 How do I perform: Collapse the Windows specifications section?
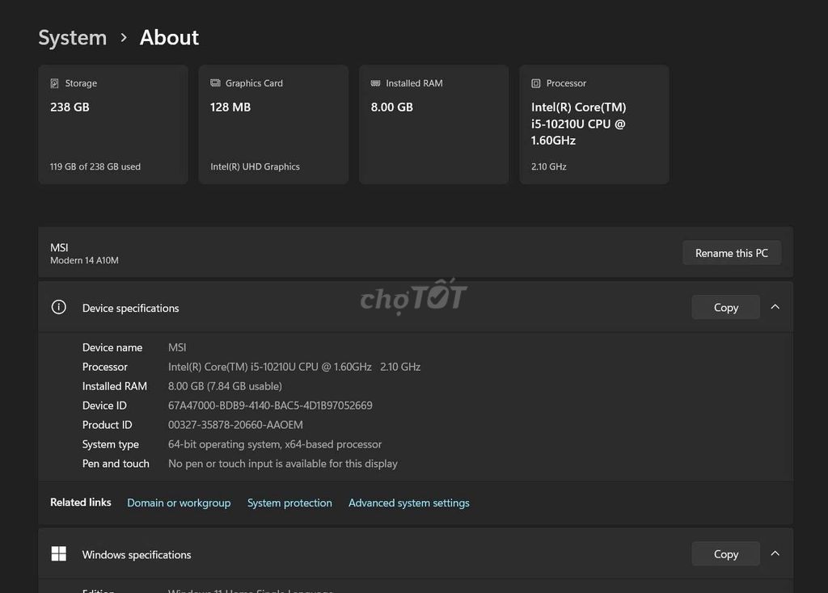775,553
